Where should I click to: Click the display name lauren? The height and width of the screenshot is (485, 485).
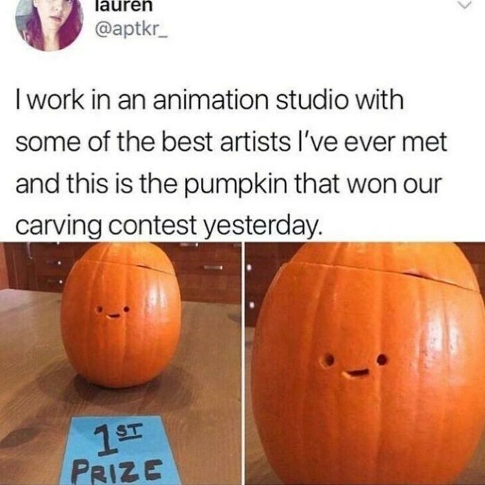[x=124, y=6]
